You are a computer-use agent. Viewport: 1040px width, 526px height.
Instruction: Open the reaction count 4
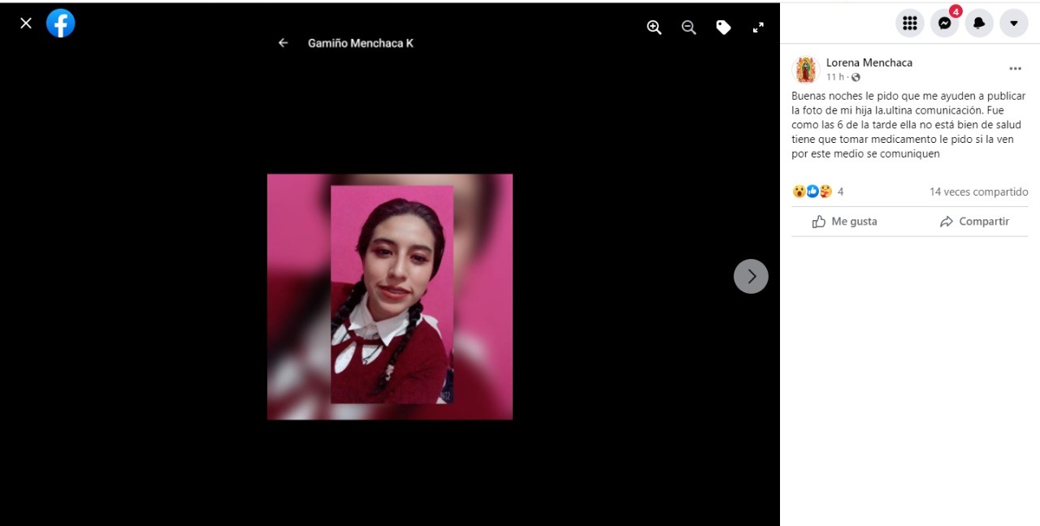tap(840, 192)
